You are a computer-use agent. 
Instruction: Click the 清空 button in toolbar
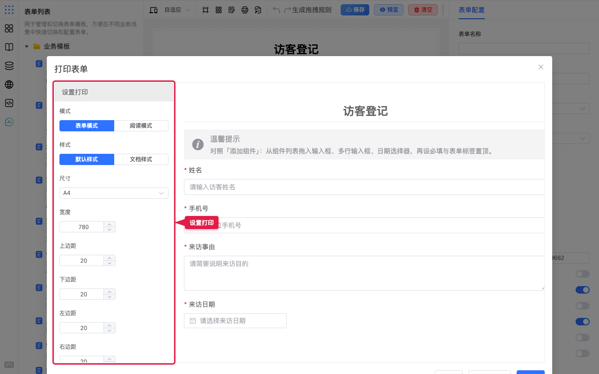[x=423, y=10]
